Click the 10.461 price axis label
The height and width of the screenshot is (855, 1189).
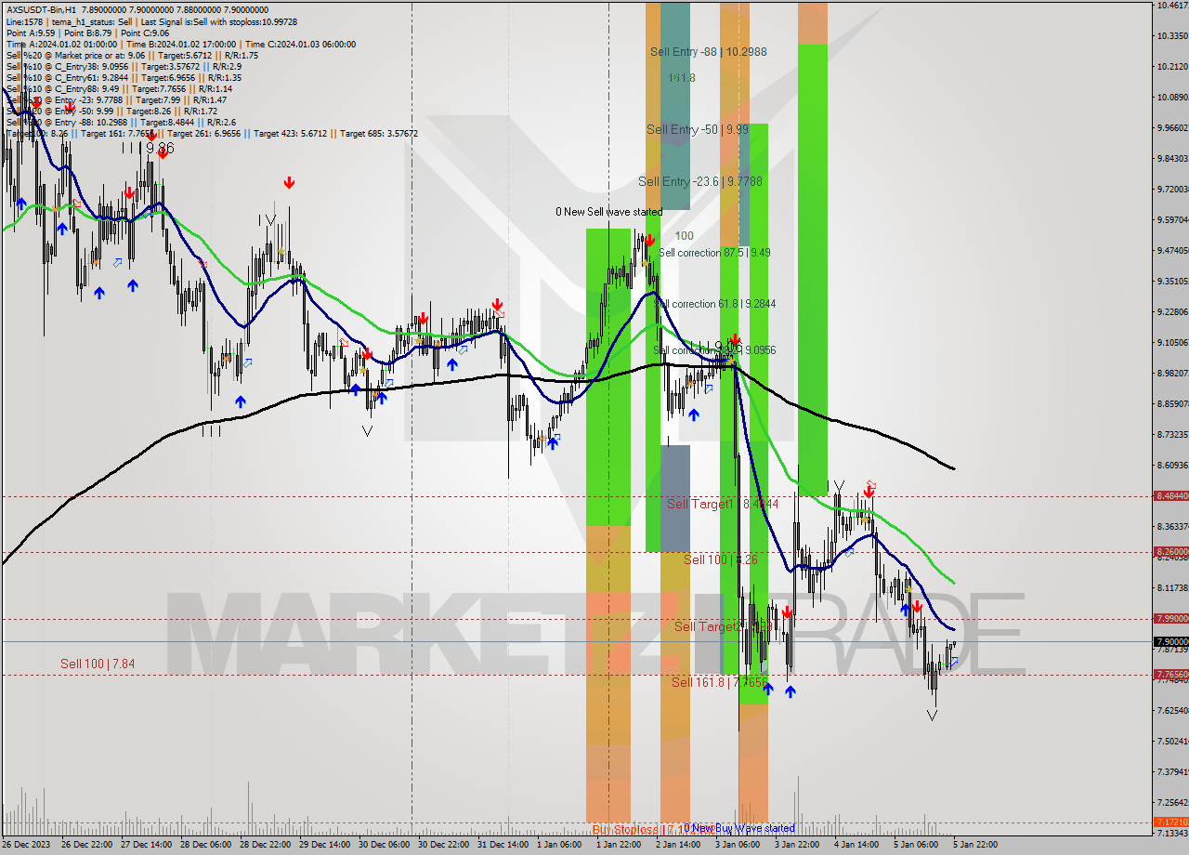coord(1171,6)
